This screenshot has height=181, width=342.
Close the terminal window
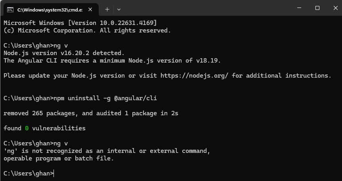[x=335, y=8]
